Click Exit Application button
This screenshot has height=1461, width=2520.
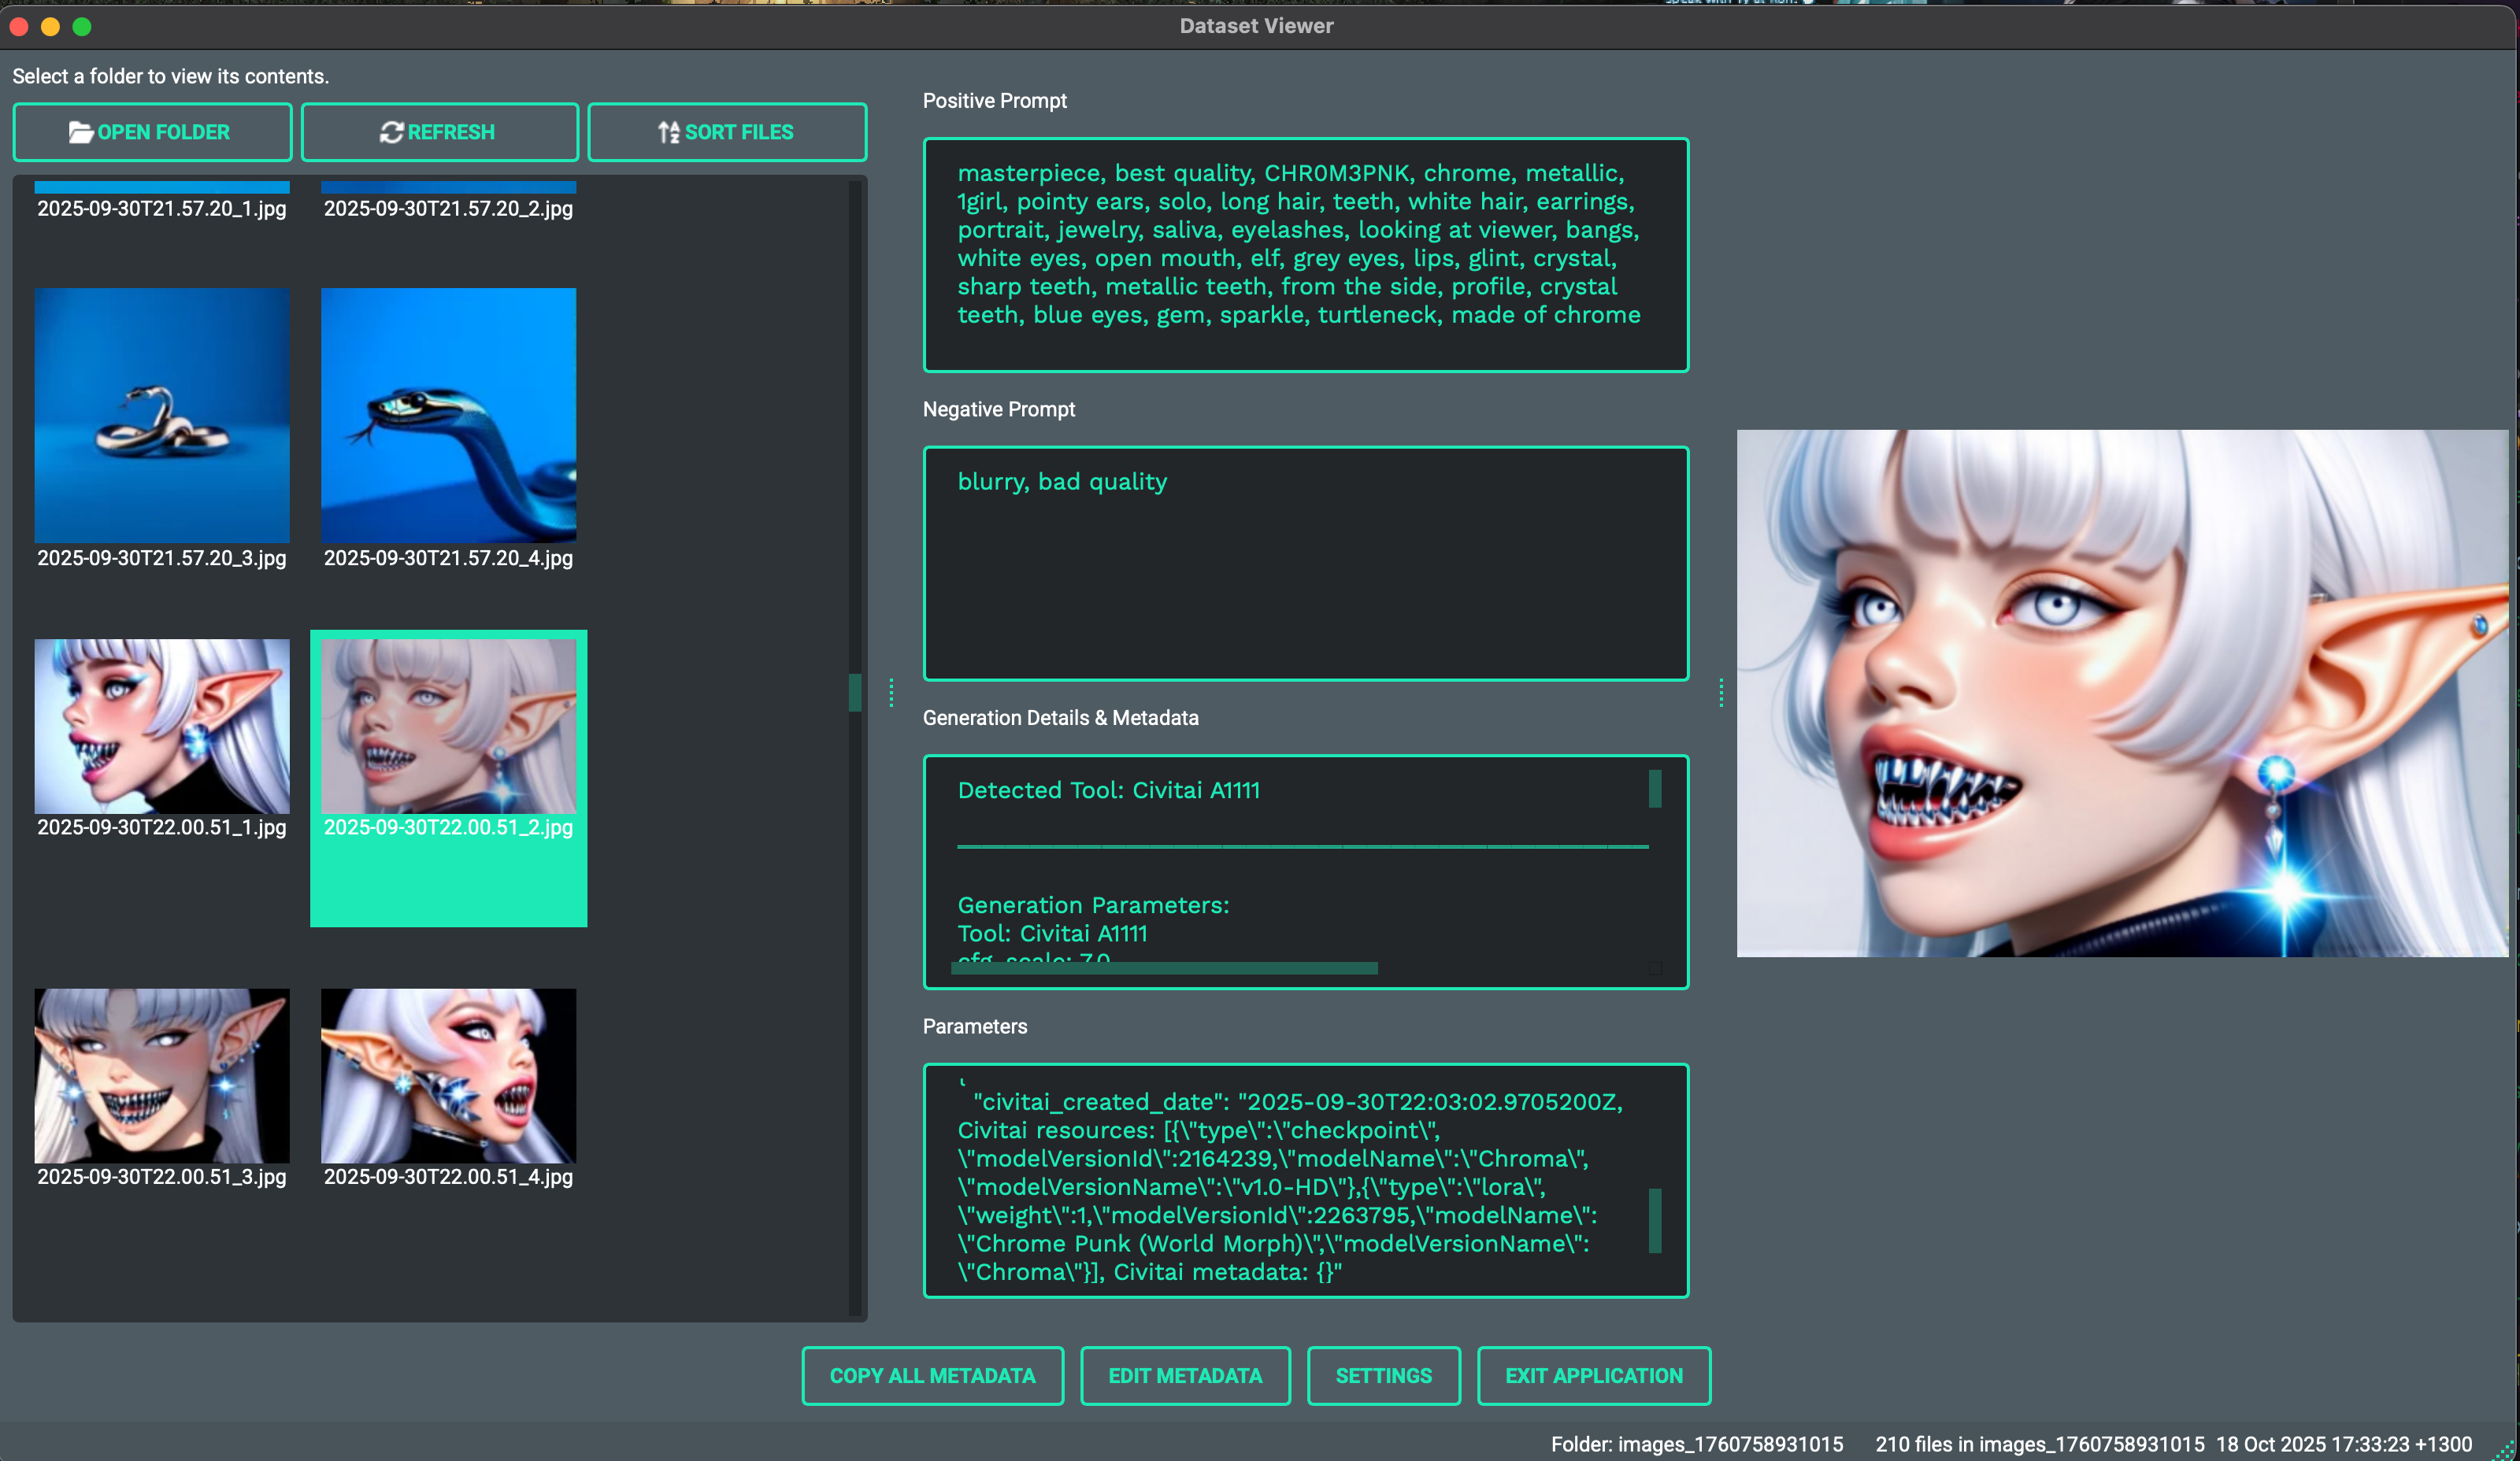click(x=1593, y=1375)
